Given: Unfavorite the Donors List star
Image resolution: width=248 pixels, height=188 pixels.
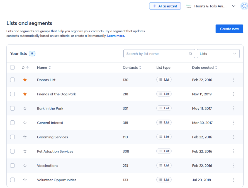Looking at the screenshot, I should coord(25,80).
